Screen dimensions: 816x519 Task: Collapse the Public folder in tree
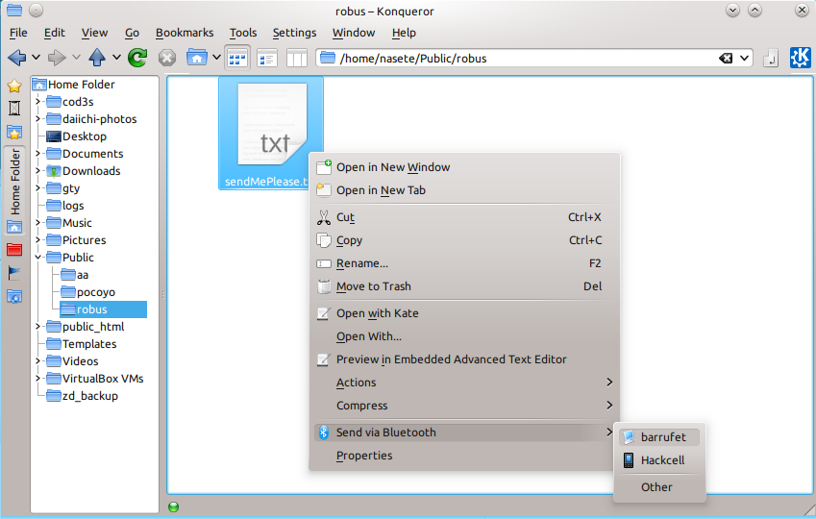pyautogui.click(x=37, y=258)
